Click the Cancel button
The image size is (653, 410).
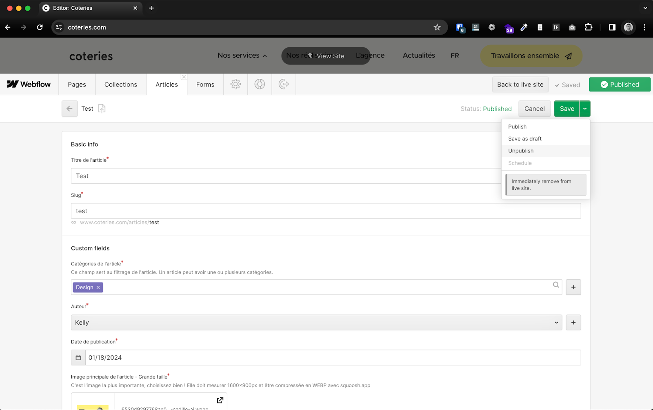click(534, 109)
